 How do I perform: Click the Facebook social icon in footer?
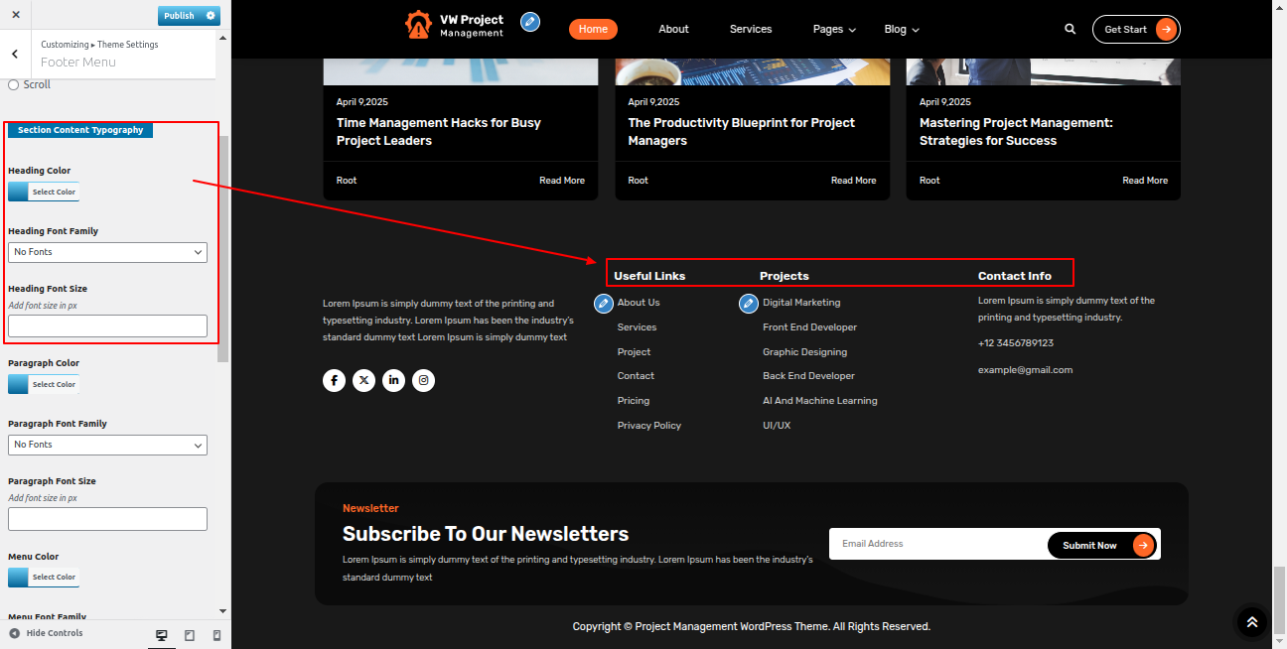pos(334,380)
